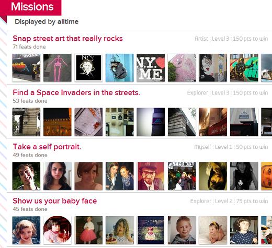This screenshot has height=248, width=272.
Task: Click 'Artist | Level 3 | 150 pts to win' label
Action: tap(231, 39)
